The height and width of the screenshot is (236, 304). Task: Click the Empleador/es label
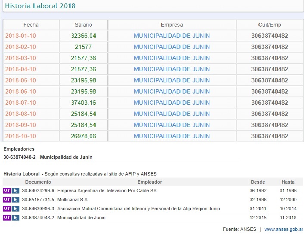pyautogui.click(x=19, y=149)
